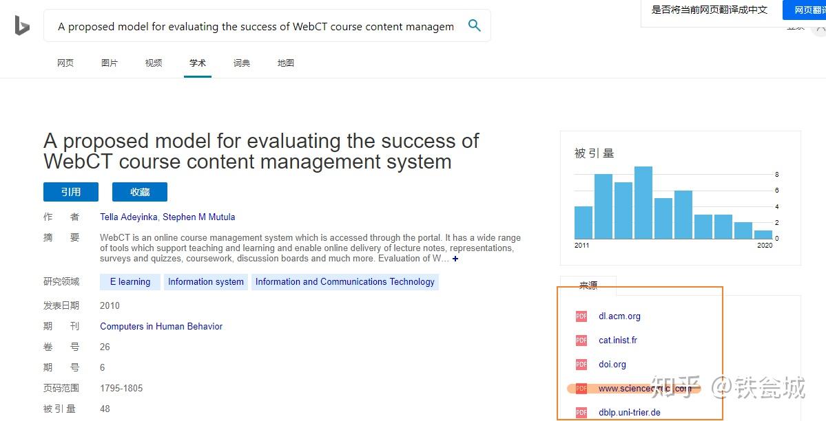Open the cat.inist.fr PDF icon
The image size is (826, 421).
click(x=581, y=341)
